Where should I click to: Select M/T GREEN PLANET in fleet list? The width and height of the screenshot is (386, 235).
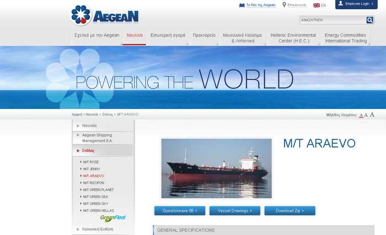(98, 190)
